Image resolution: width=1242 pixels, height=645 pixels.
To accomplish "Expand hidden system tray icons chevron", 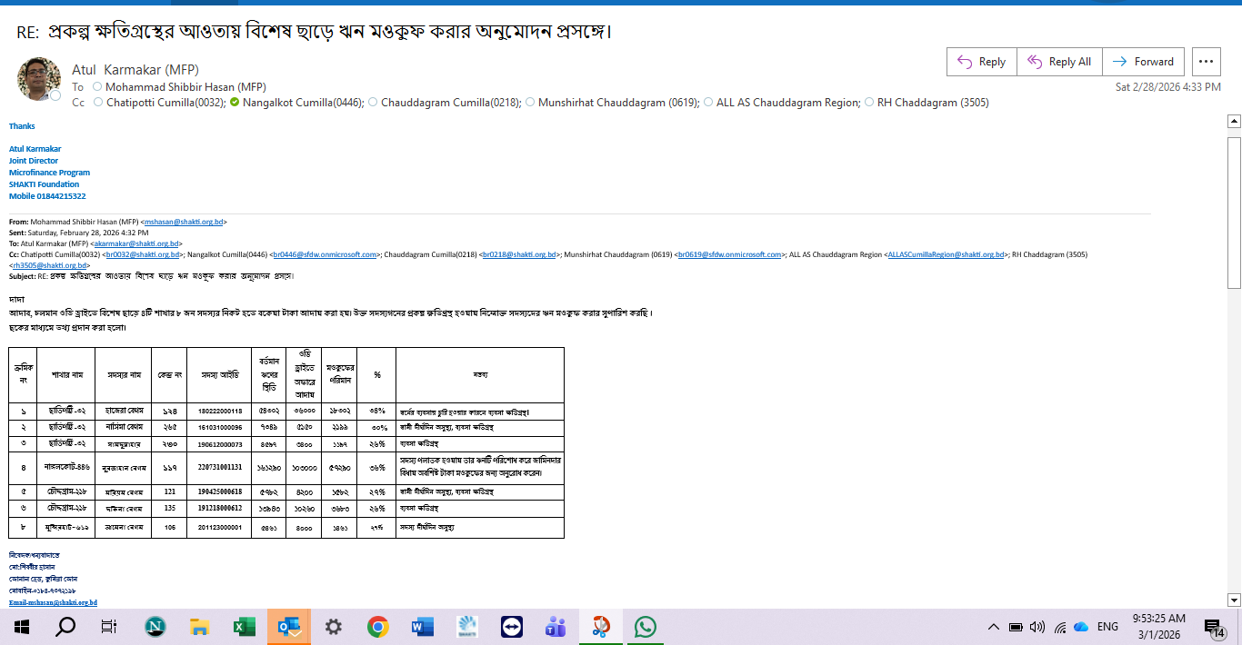I will [993, 627].
